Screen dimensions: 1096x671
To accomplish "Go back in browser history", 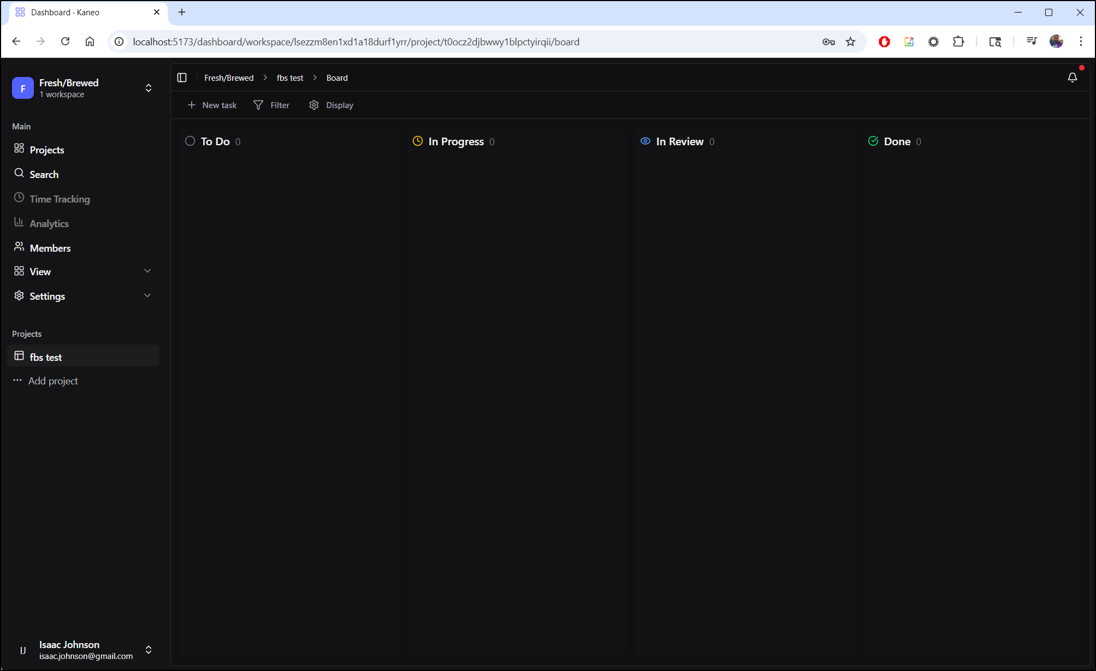I will click(16, 41).
